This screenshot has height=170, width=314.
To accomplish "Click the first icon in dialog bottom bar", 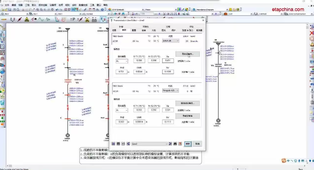I will (114, 143).
